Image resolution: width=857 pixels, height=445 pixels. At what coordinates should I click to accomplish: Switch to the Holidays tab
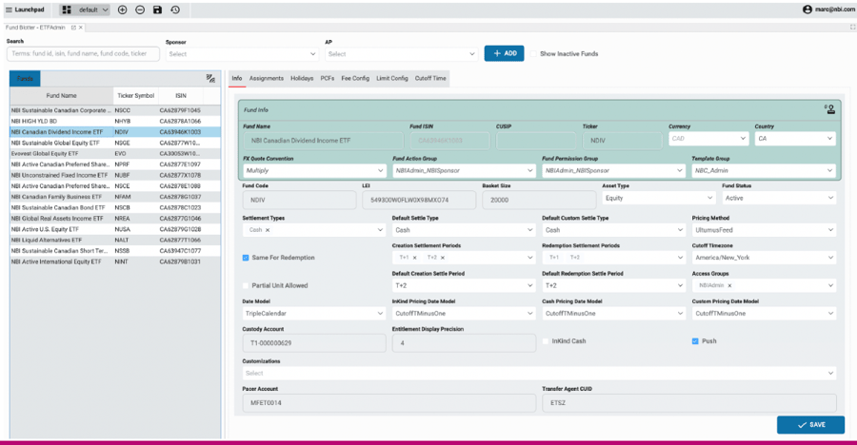[x=302, y=79]
